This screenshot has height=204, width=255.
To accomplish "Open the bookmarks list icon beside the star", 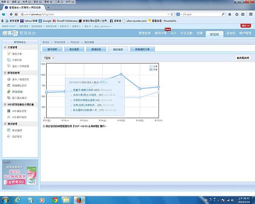I will point(243,14).
